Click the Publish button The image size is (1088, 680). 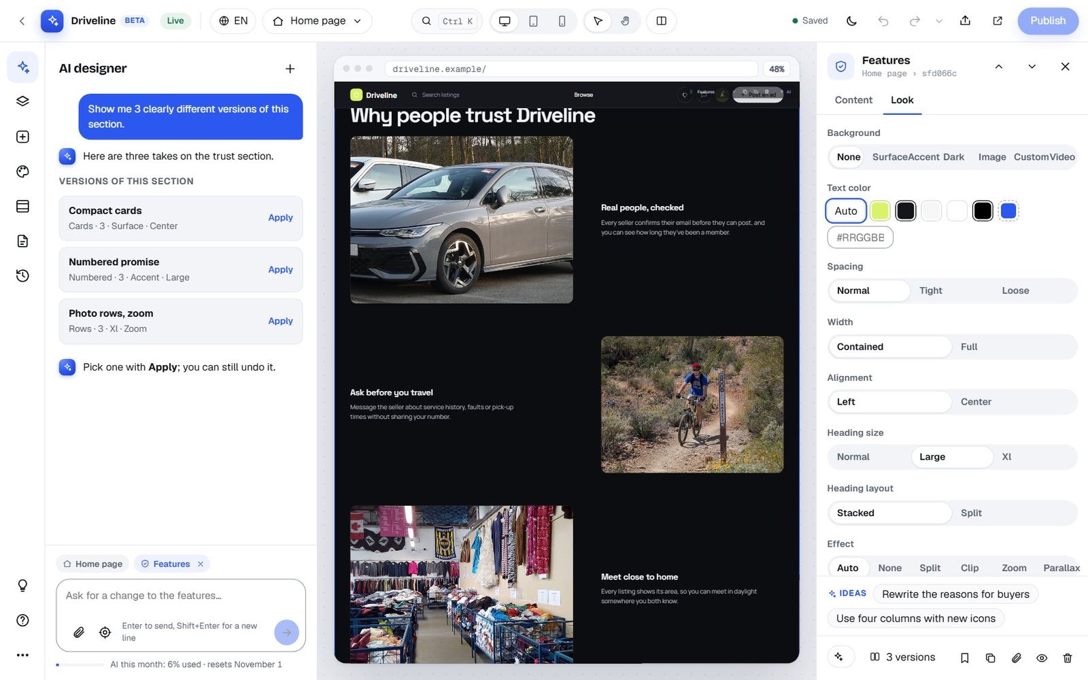coord(1047,21)
